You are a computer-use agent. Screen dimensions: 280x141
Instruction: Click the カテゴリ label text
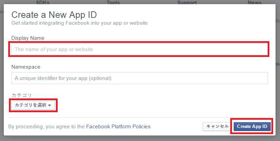[22, 95]
